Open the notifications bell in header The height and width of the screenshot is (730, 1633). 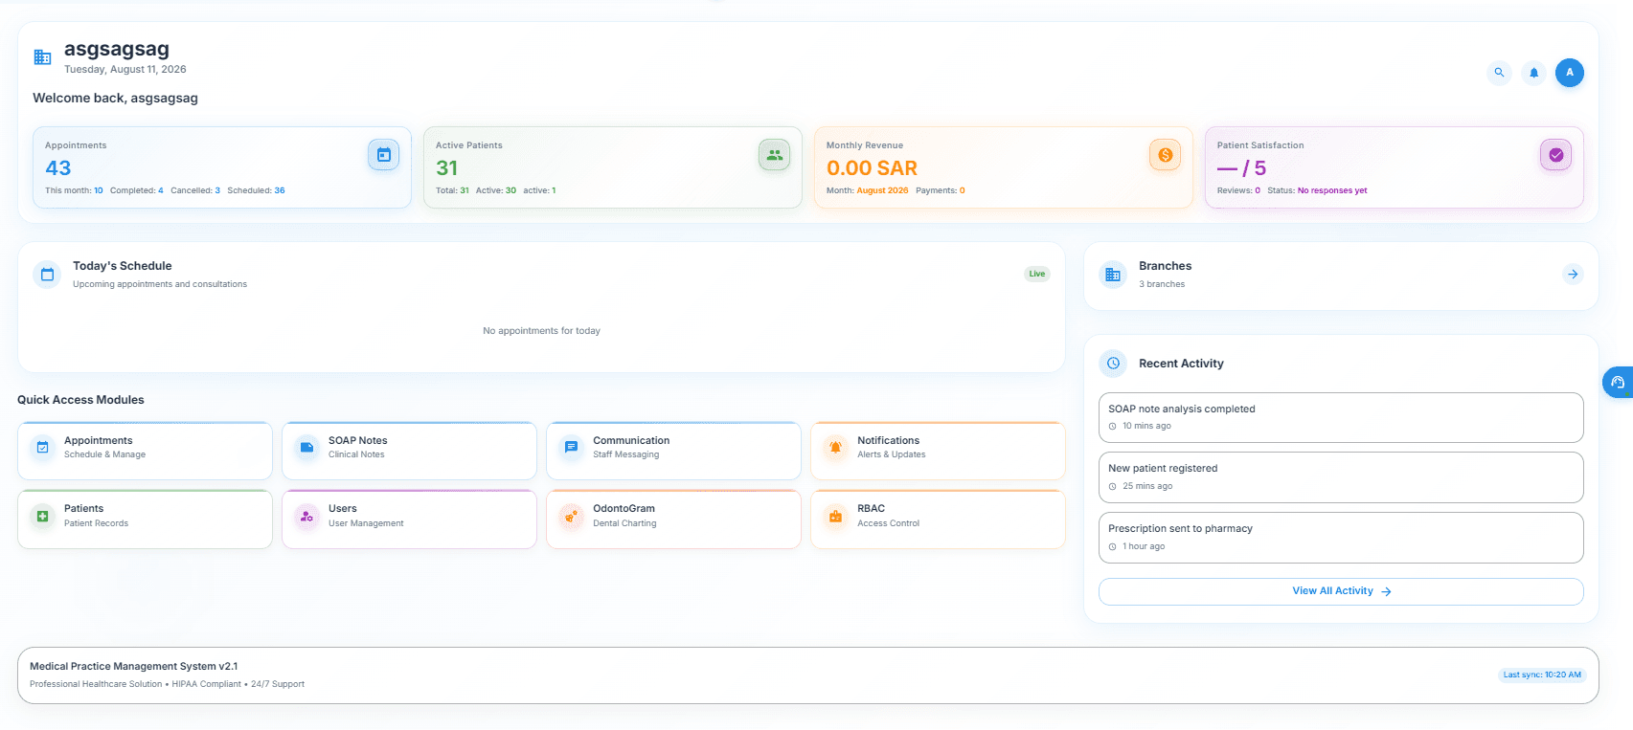[x=1533, y=73]
